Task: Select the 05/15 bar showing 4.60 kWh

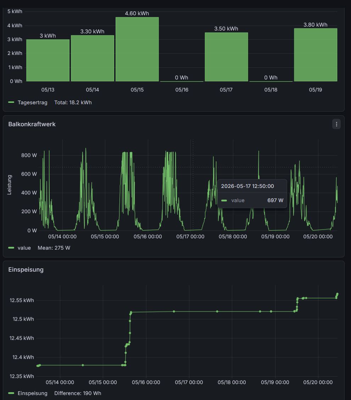Action: (x=137, y=49)
